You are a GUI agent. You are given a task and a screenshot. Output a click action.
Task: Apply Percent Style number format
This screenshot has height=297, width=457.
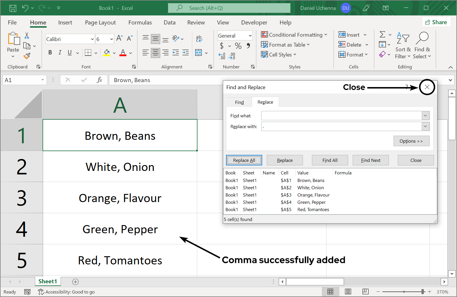(238, 46)
